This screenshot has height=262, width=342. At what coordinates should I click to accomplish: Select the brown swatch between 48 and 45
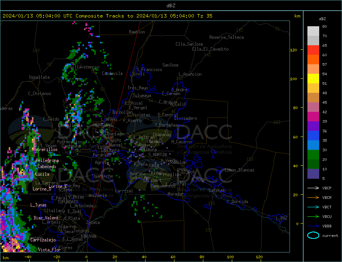[313, 98]
